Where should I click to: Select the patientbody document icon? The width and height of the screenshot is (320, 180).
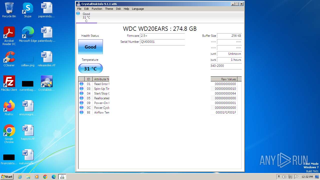coord(46,34)
